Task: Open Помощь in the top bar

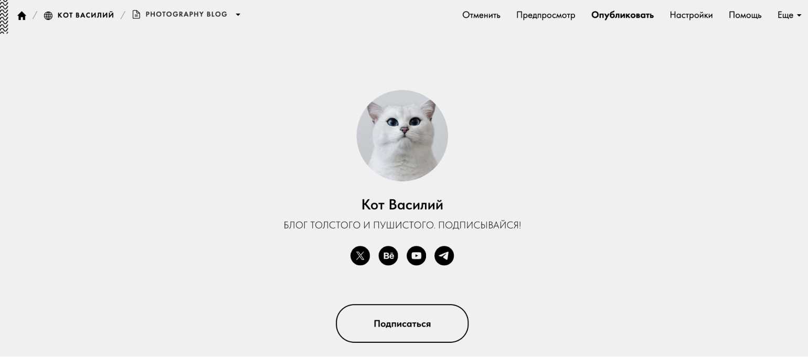Action: pyautogui.click(x=745, y=15)
